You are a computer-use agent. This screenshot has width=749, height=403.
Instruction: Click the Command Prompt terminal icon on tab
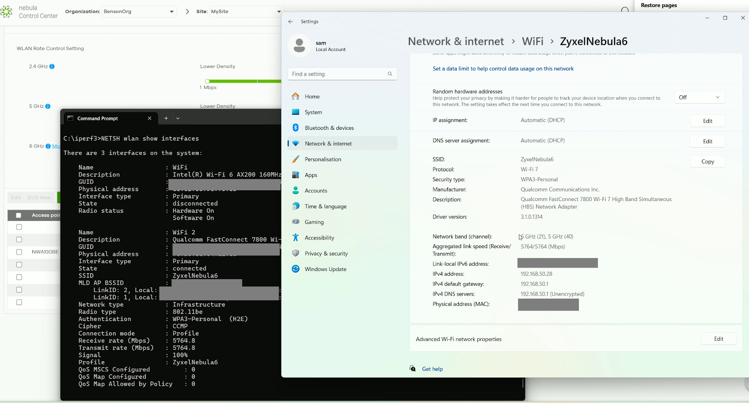tap(70, 118)
